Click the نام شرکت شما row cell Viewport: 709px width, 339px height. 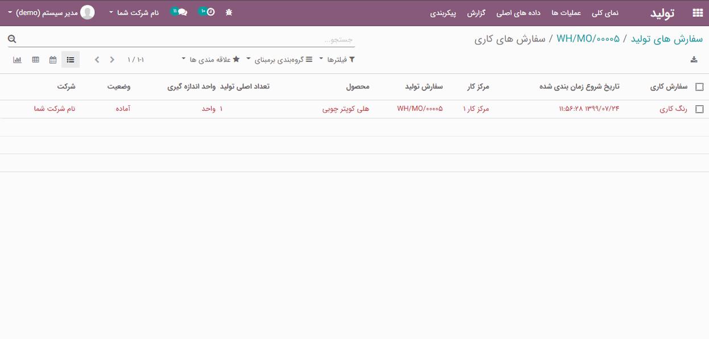pyautogui.click(x=55, y=109)
